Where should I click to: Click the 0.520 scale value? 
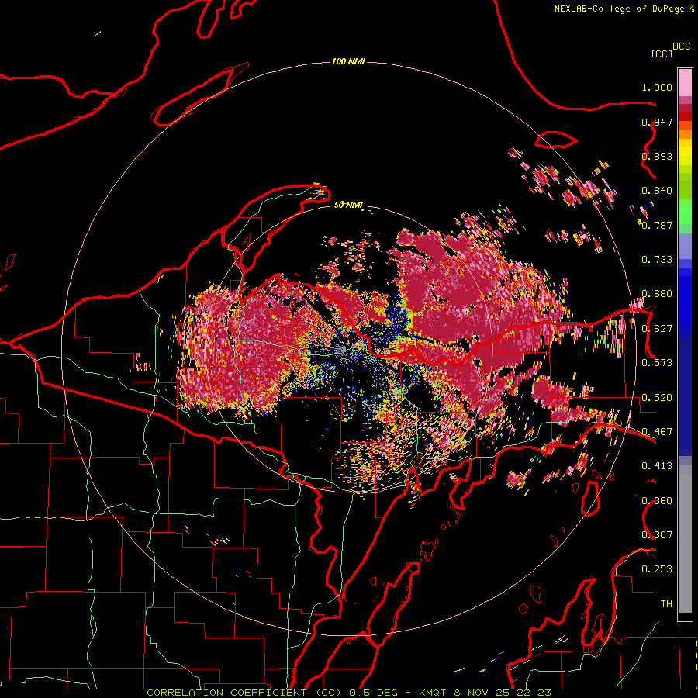657,398
